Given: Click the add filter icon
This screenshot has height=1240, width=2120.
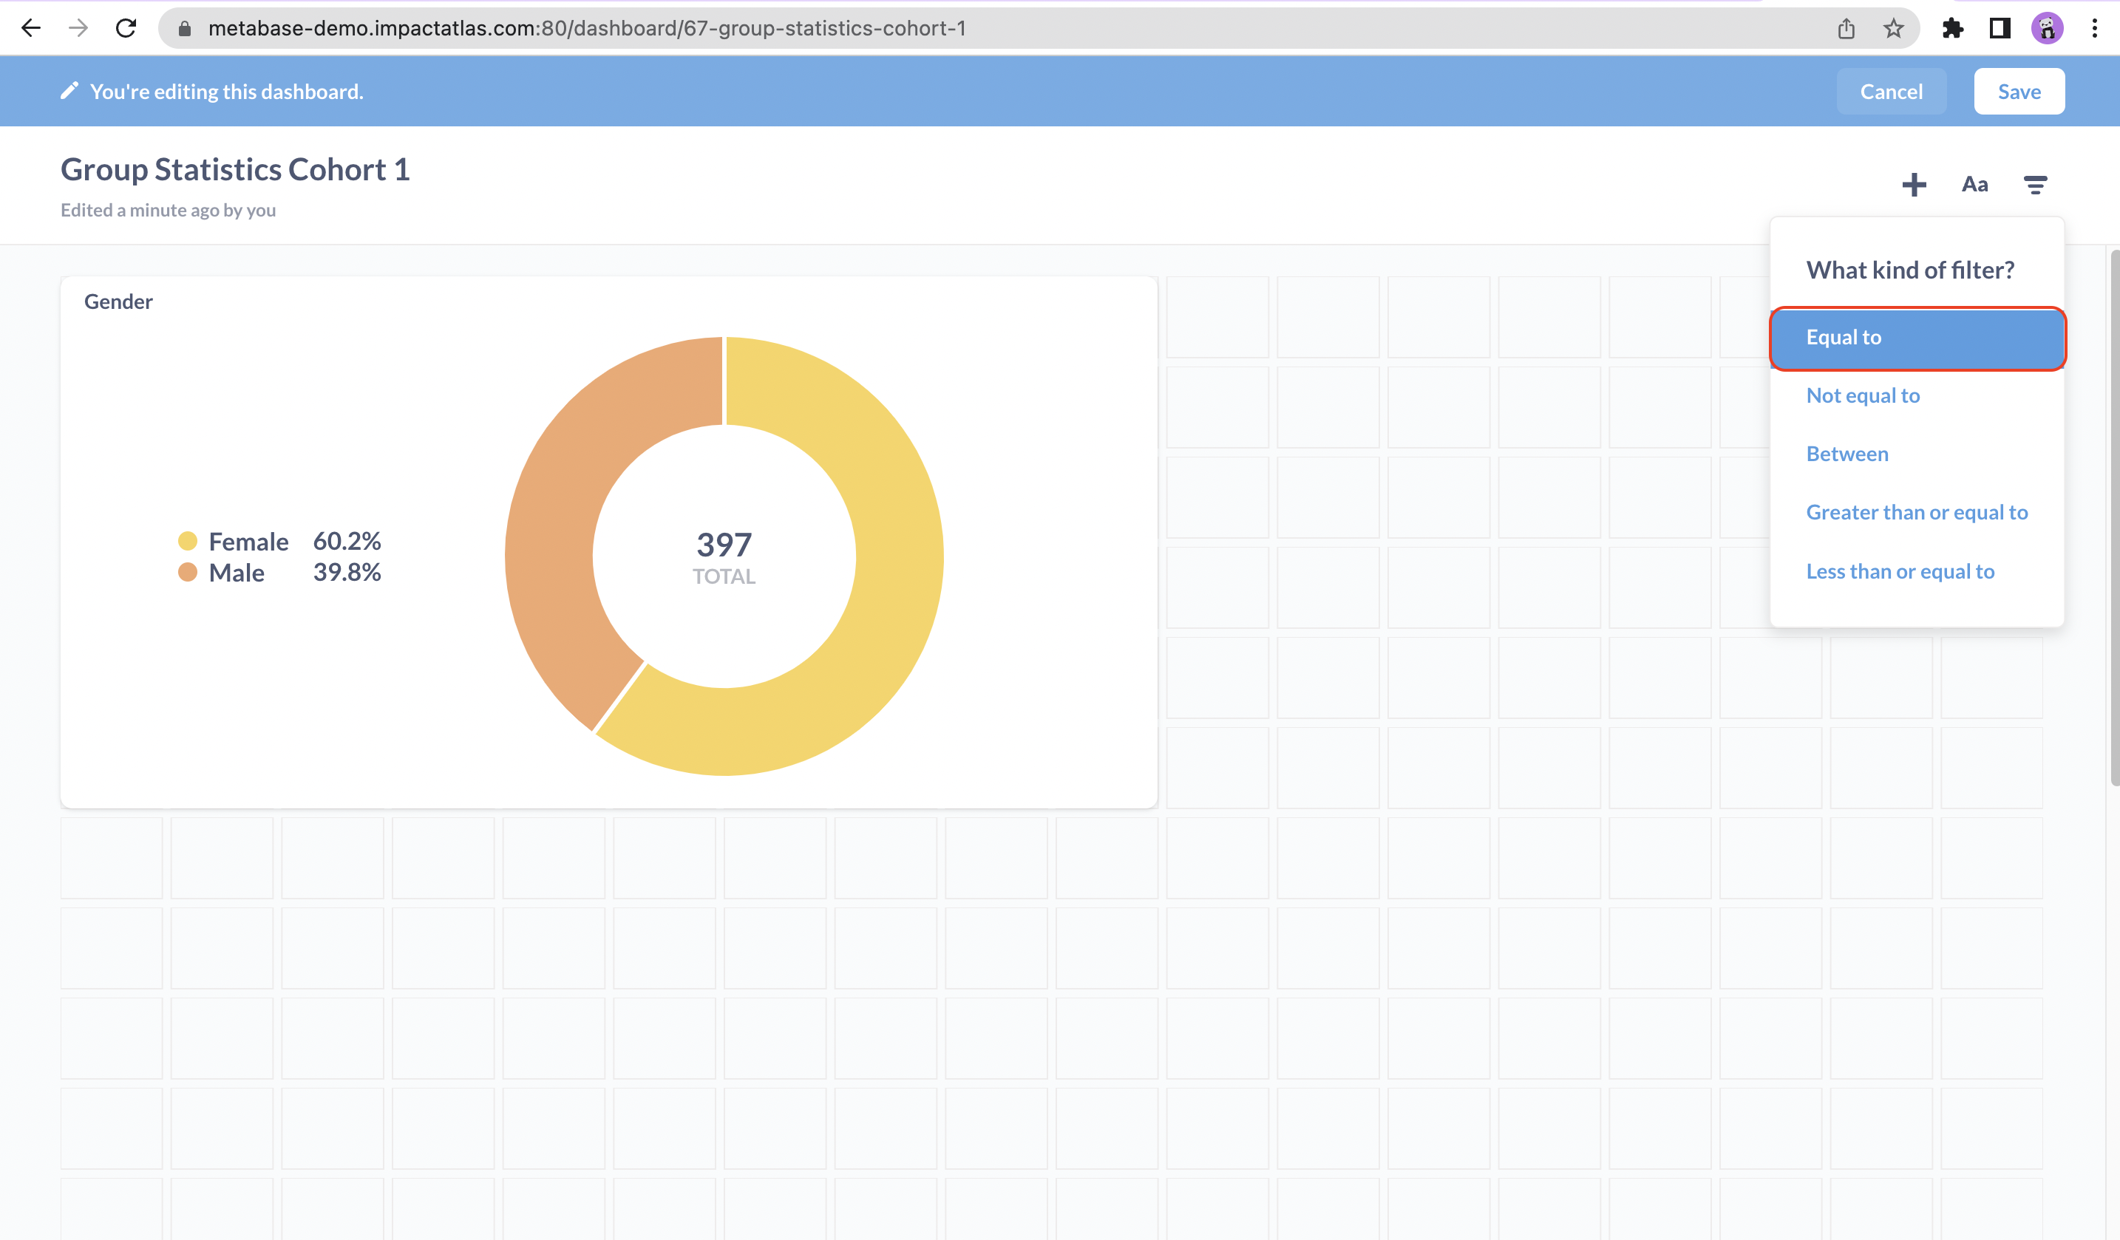Looking at the screenshot, I should 2035,184.
